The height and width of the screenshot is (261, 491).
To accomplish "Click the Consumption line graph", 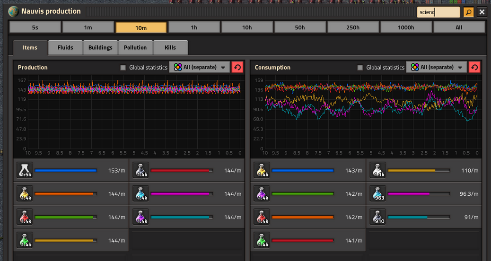I will (366, 116).
